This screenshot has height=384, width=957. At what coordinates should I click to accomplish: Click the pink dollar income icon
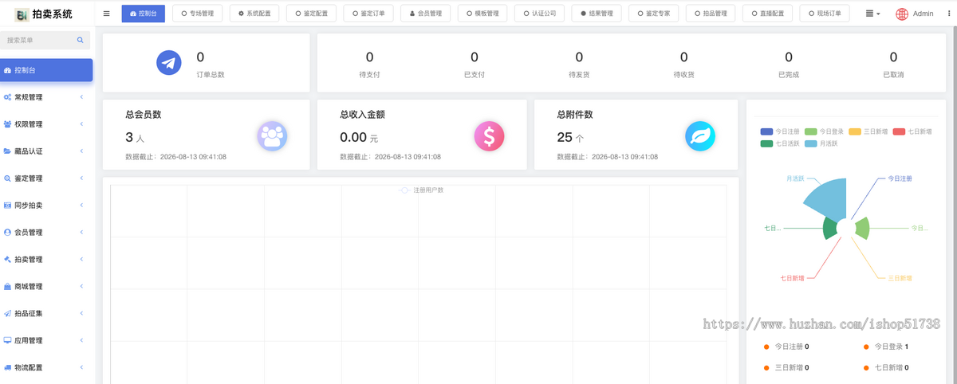(x=489, y=136)
